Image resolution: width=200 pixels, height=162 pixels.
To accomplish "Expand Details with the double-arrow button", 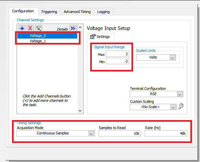I will click(x=73, y=28).
